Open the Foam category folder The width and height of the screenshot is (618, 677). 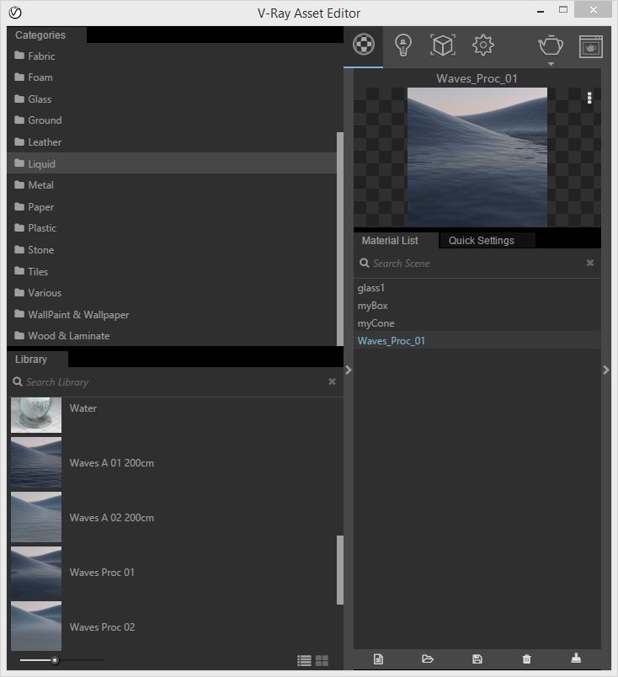coord(172,77)
